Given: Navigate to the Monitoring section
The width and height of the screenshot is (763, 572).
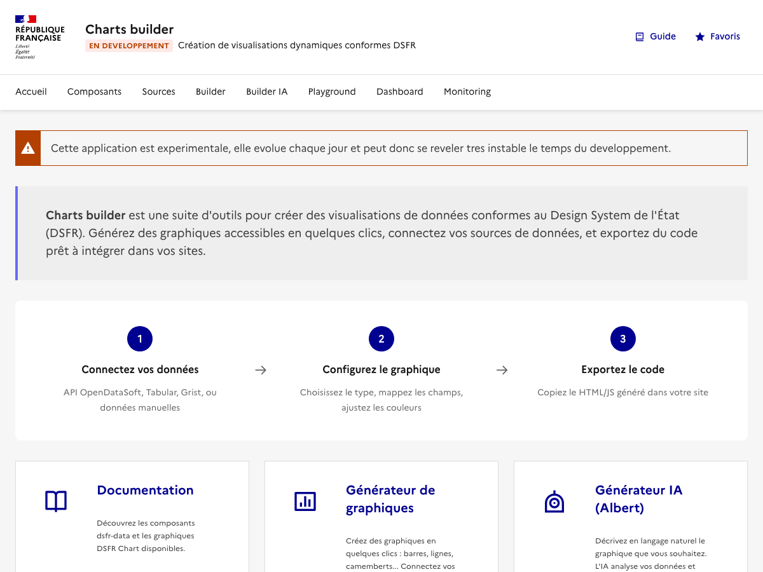Looking at the screenshot, I should click(x=467, y=92).
